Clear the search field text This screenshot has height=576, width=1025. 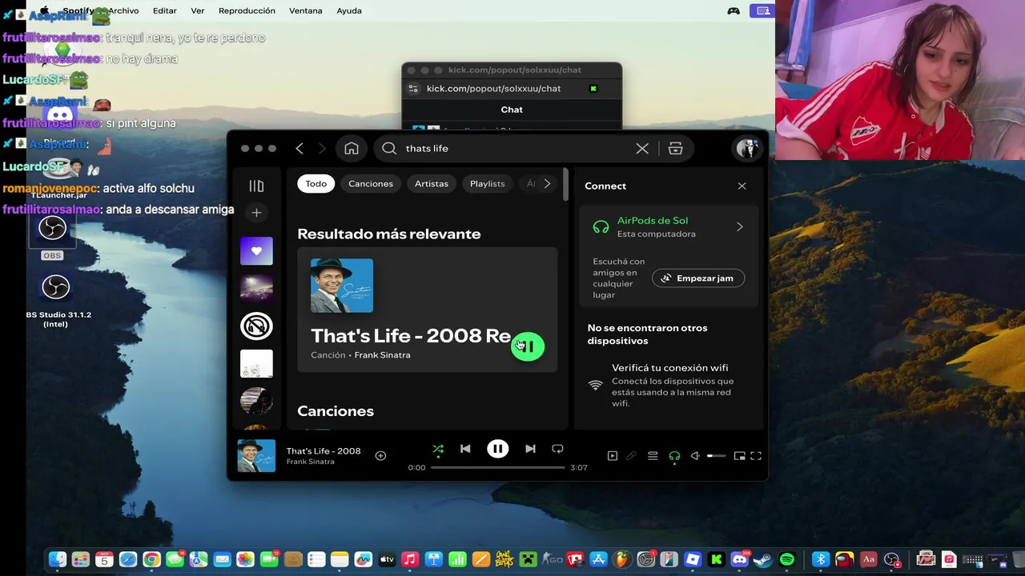pos(642,148)
